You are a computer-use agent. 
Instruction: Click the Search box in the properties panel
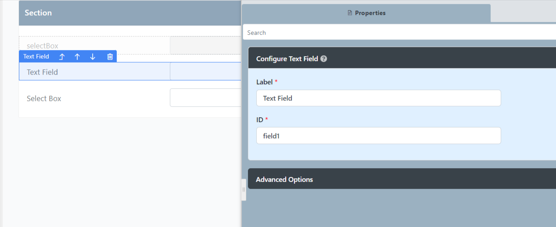coord(399,32)
